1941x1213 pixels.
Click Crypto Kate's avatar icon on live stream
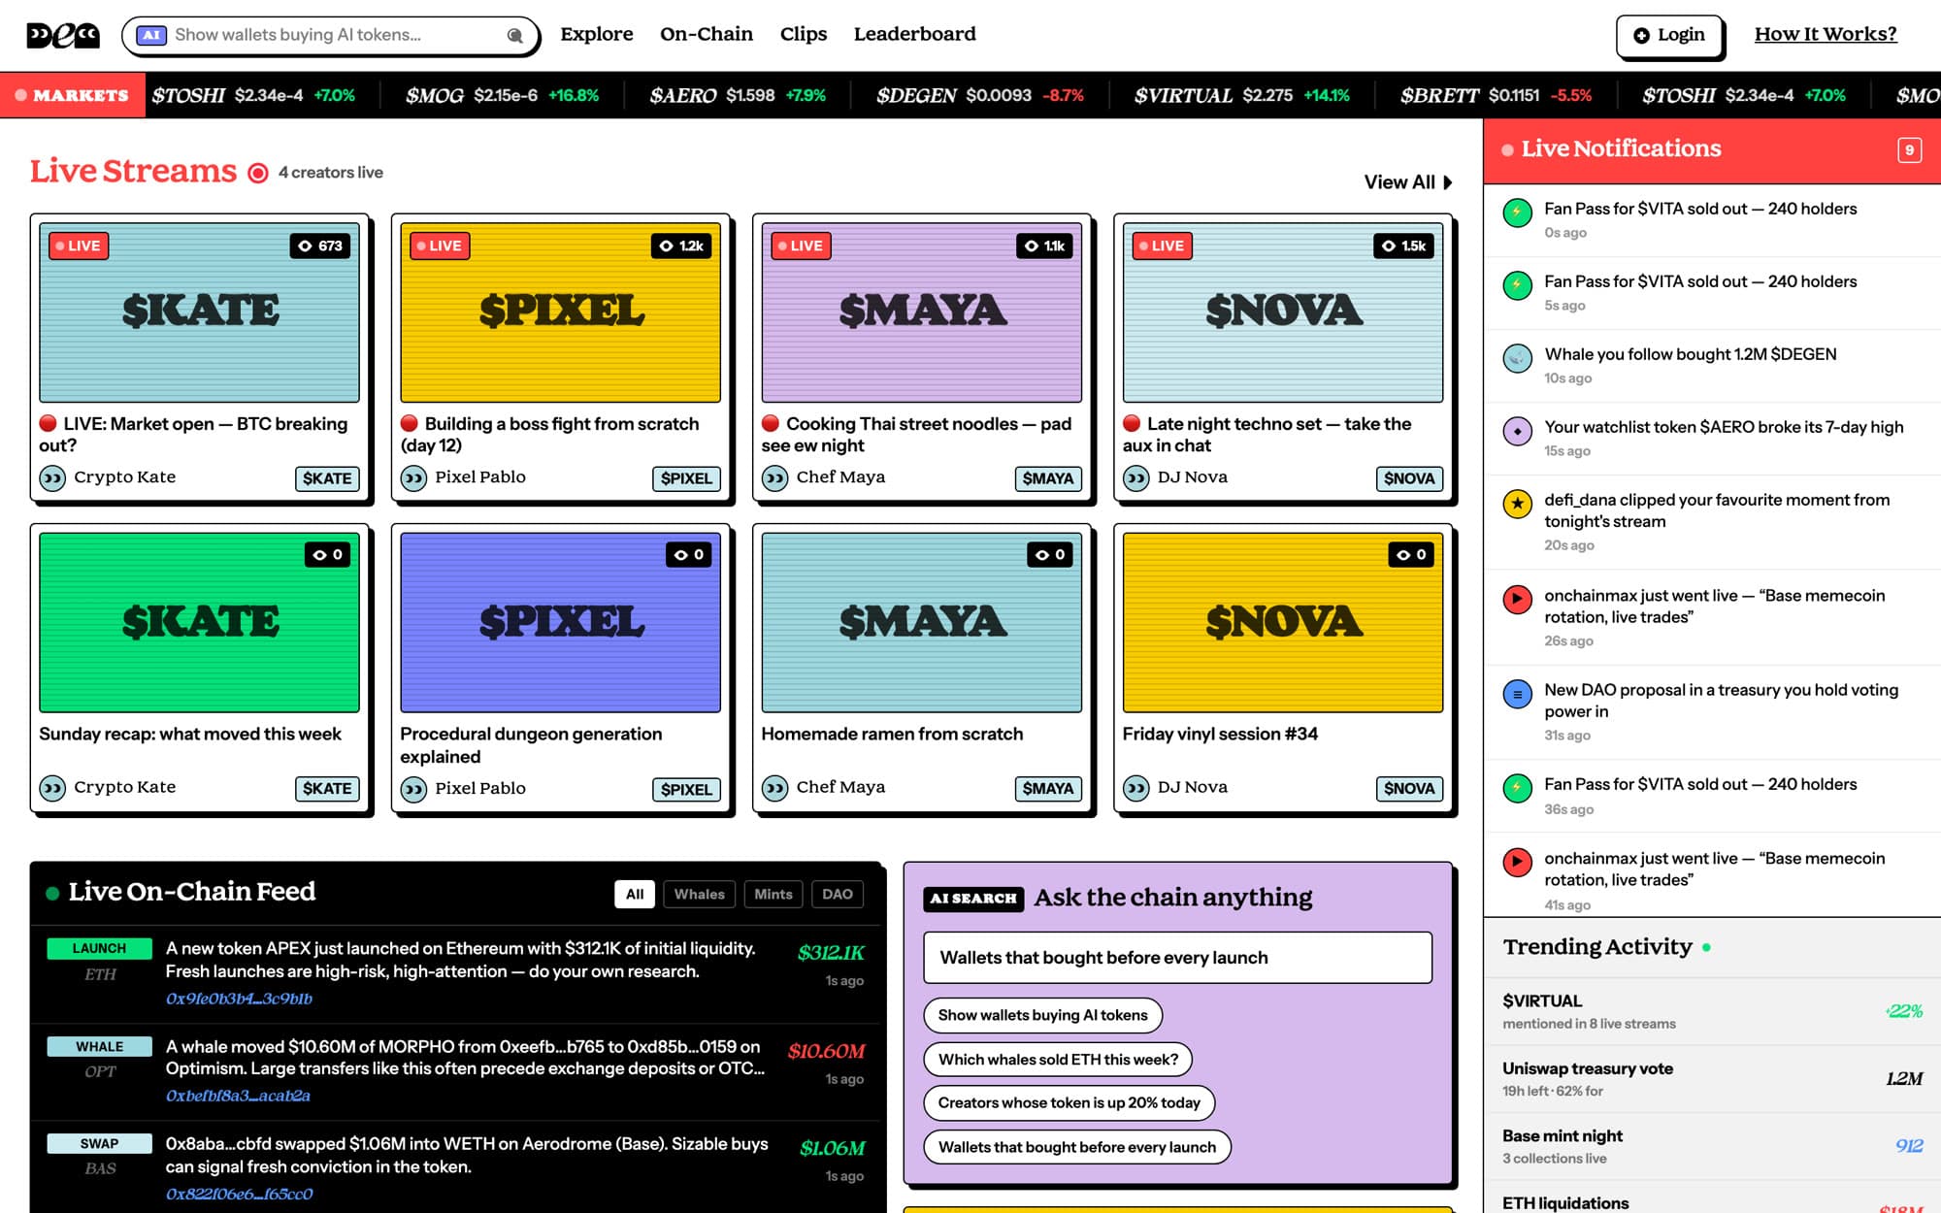52,477
